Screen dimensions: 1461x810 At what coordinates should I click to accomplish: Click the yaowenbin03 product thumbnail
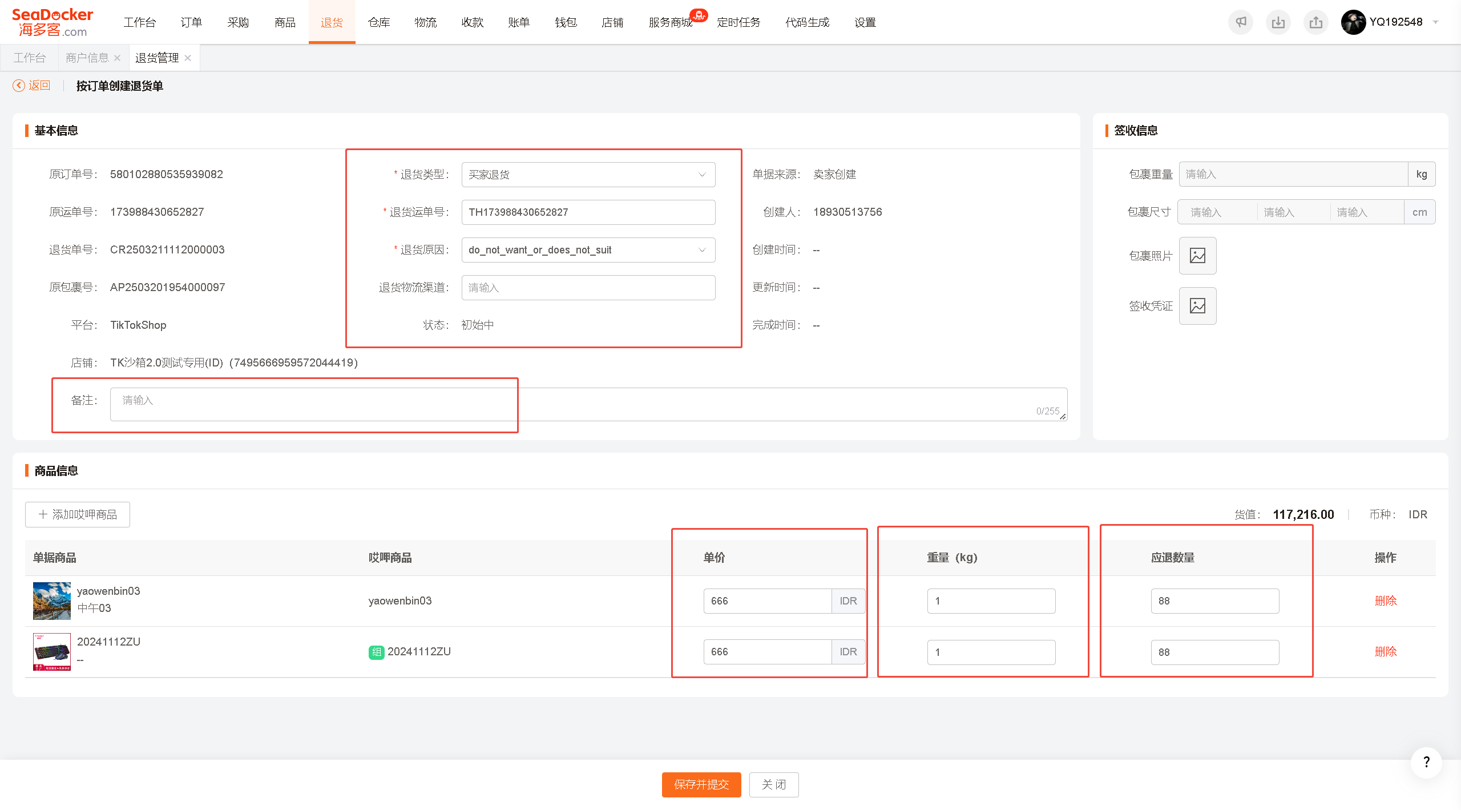(x=52, y=601)
